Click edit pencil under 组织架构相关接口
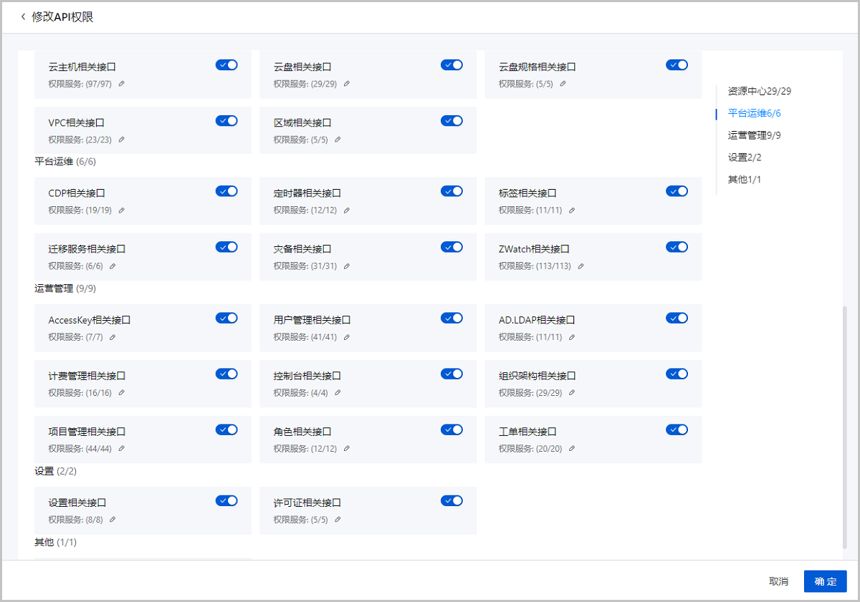The height and width of the screenshot is (602, 860). click(x=572, y=393)
